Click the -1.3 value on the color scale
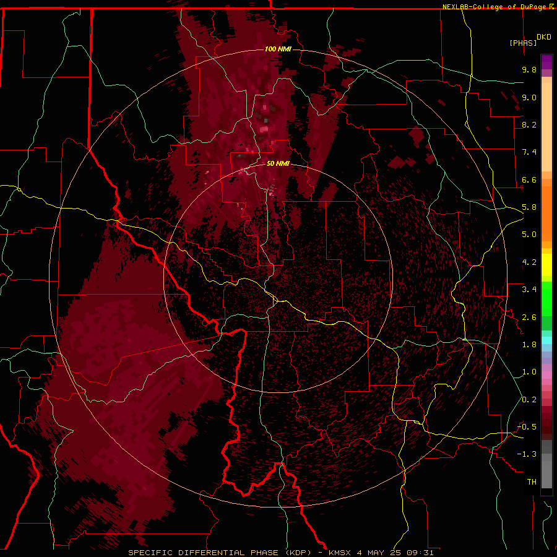Viewport: 557px width, 557px height. [x=527, y=454]
